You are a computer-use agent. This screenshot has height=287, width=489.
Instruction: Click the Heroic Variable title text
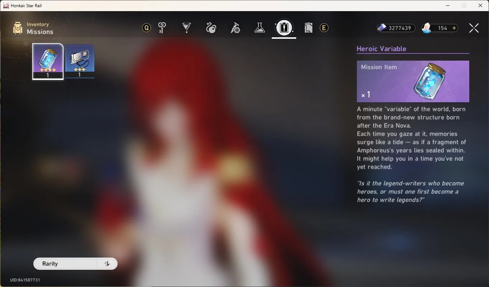381,49
